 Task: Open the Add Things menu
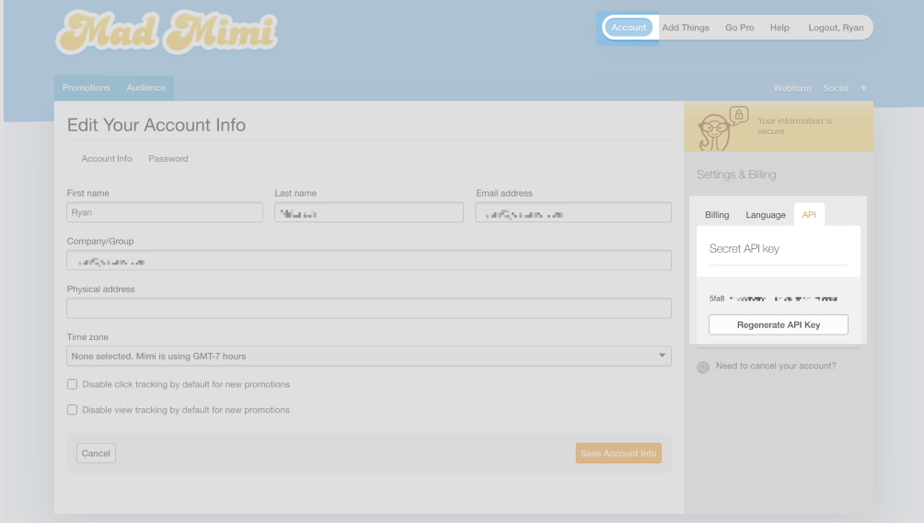tap(686, 28)
